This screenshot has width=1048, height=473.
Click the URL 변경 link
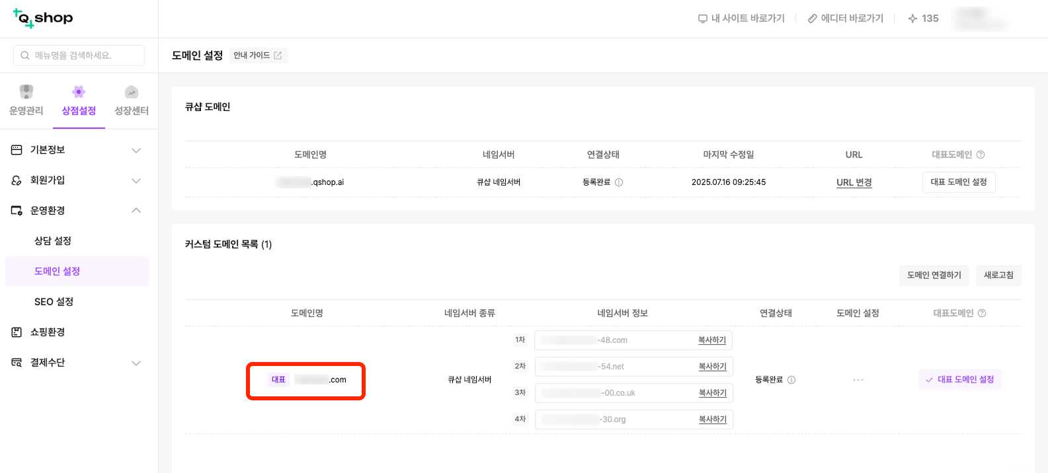click(x=854, y=182)
